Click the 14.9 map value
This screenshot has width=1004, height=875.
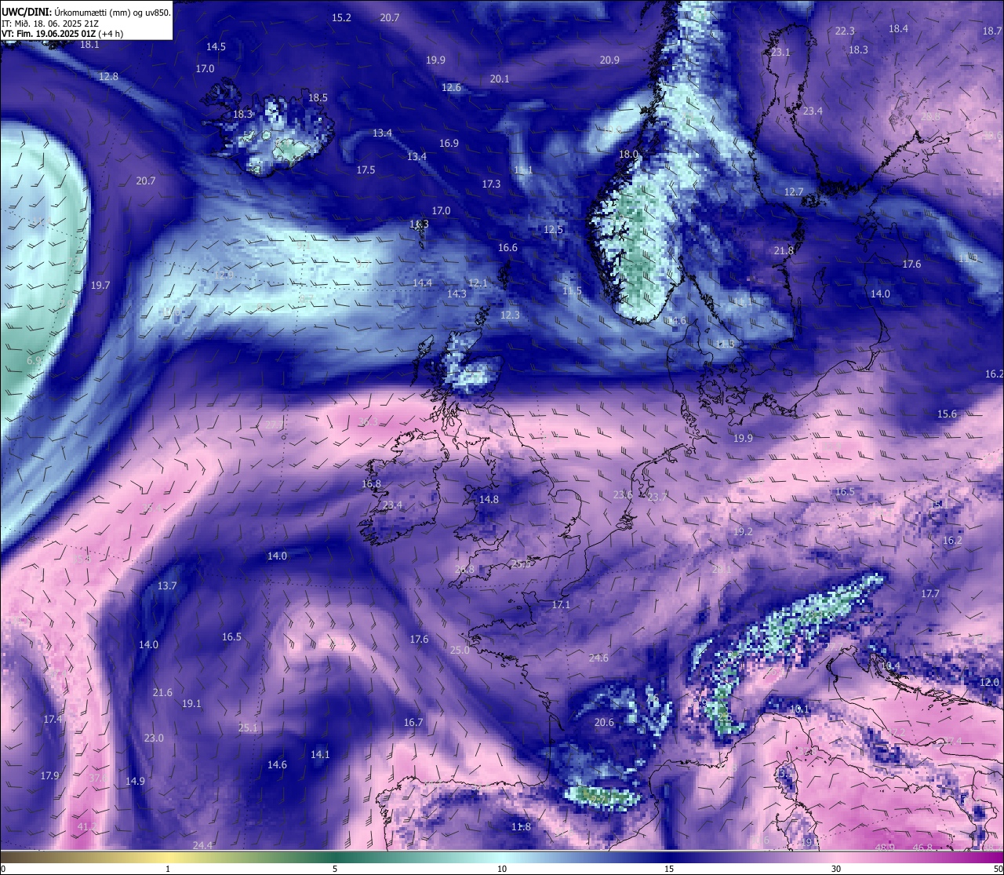coord(135,781)
